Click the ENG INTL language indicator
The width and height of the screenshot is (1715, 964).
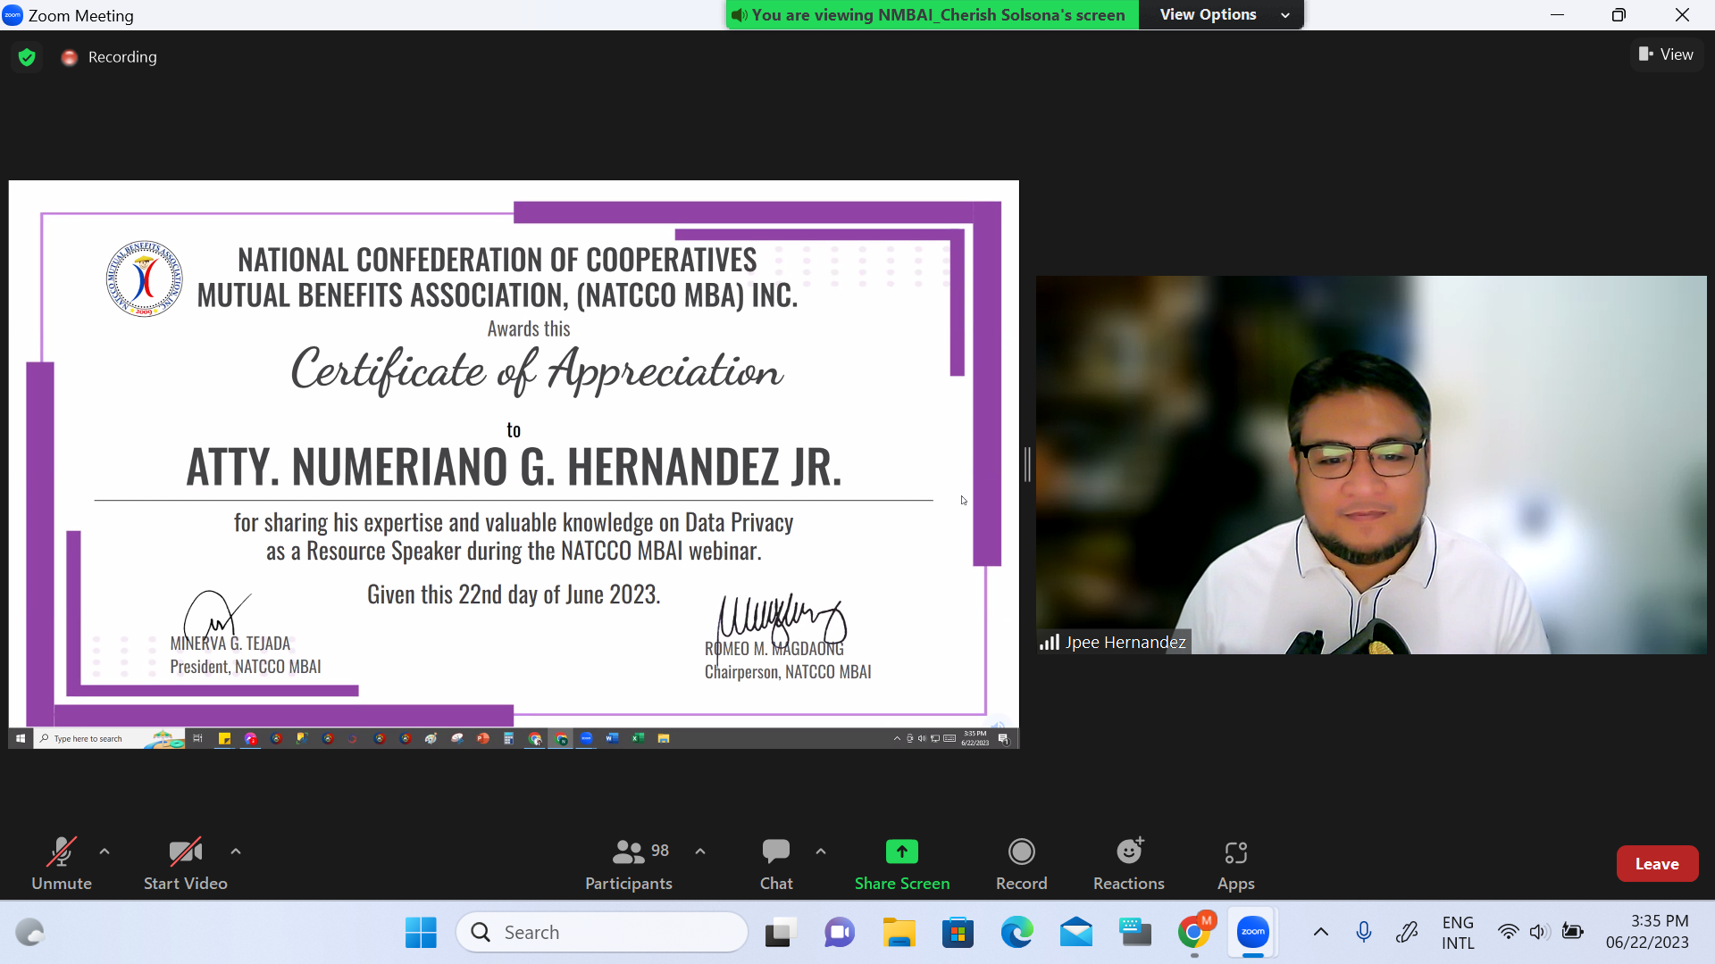pyautogui.click(x=1458, y=933)
